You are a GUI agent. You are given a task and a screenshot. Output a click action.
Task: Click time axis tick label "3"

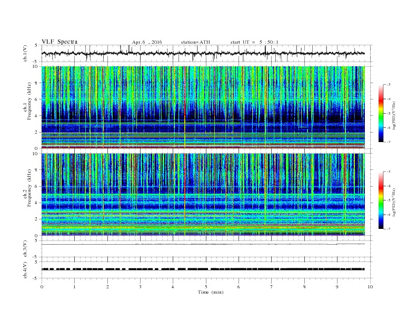(140, 287)
